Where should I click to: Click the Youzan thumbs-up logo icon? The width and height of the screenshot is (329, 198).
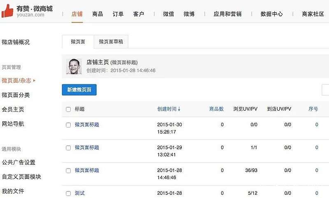7,11
